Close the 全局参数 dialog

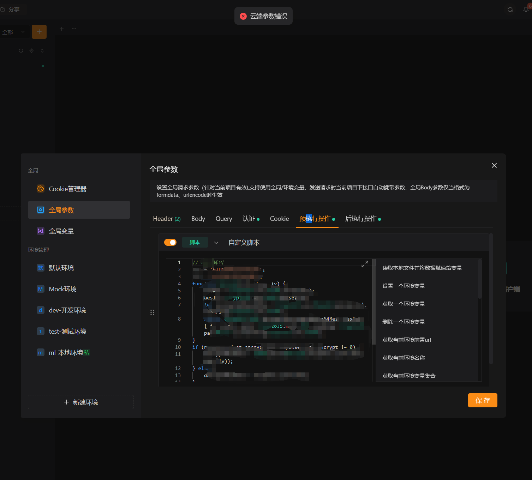tap(494, 165)
